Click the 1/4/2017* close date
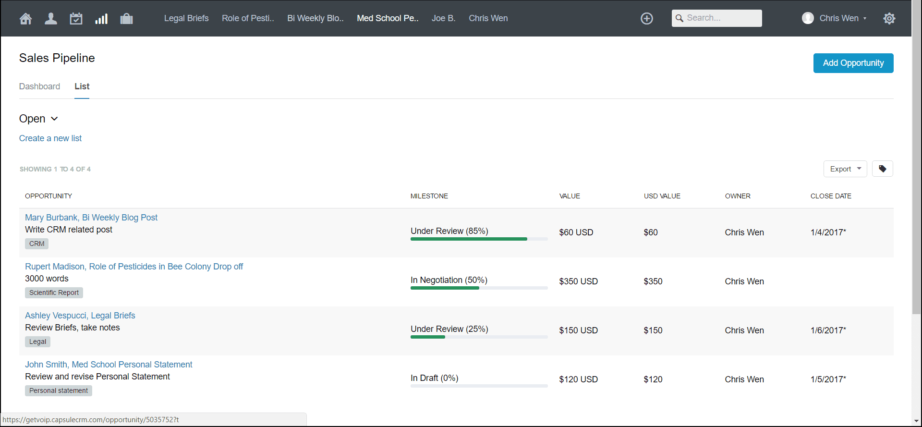This screenshot has height=427, width=922. [x=828, y=232]
